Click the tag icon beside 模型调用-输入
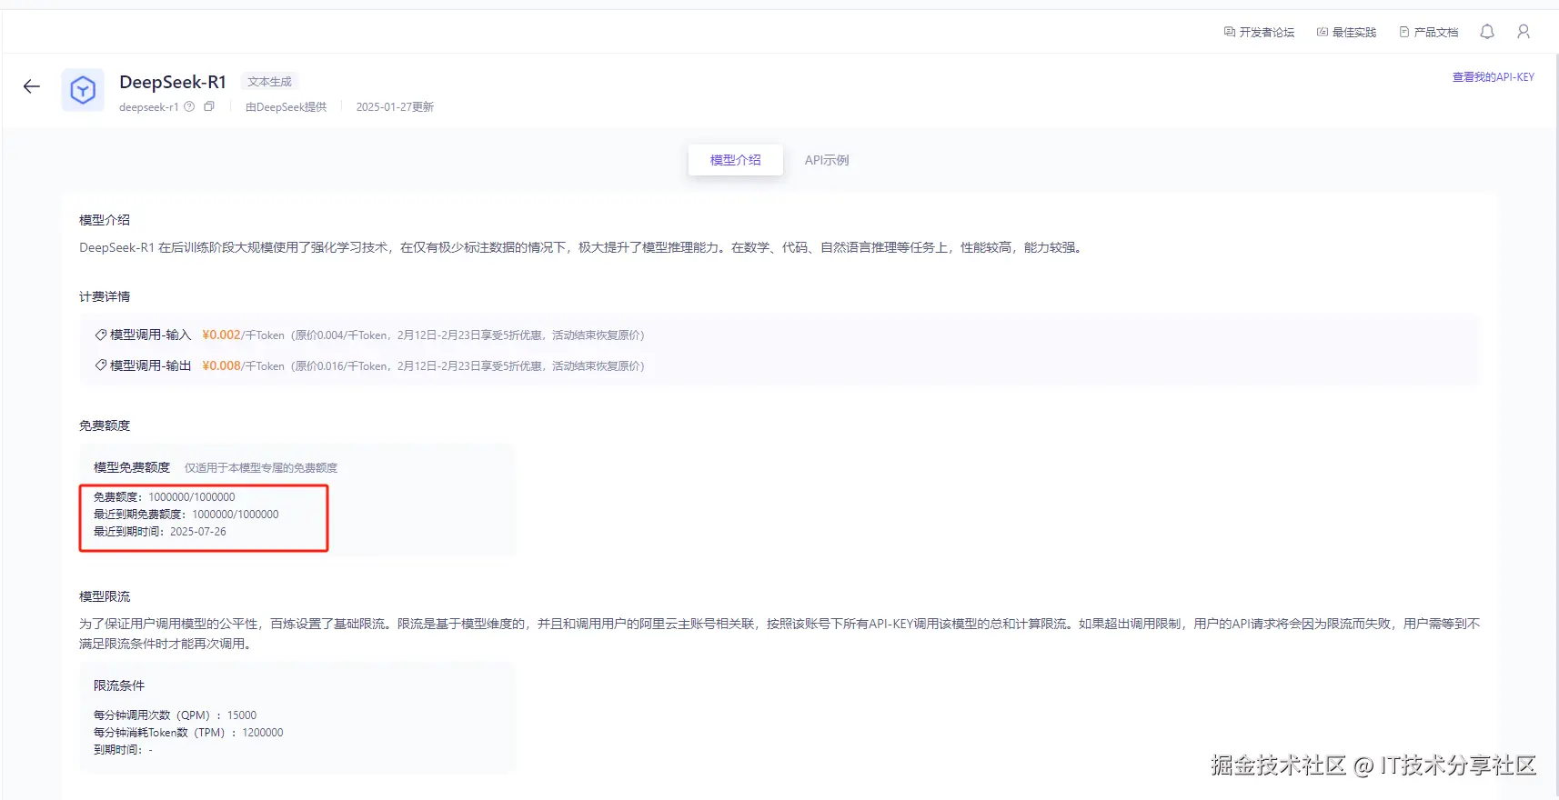The height and width of the screenshot is (800, 1559). click(101, 335)
